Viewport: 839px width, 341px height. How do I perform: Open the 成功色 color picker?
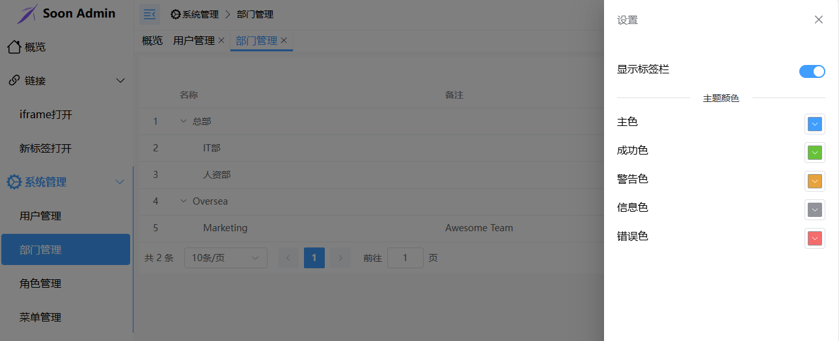[815, 153]
